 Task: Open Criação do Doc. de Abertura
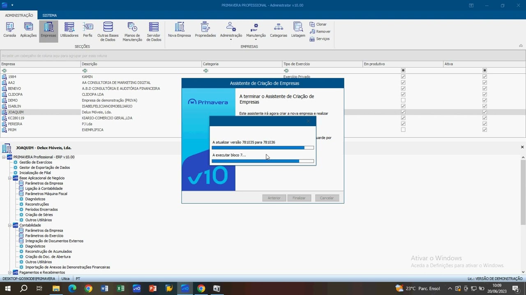pos(48,257)
